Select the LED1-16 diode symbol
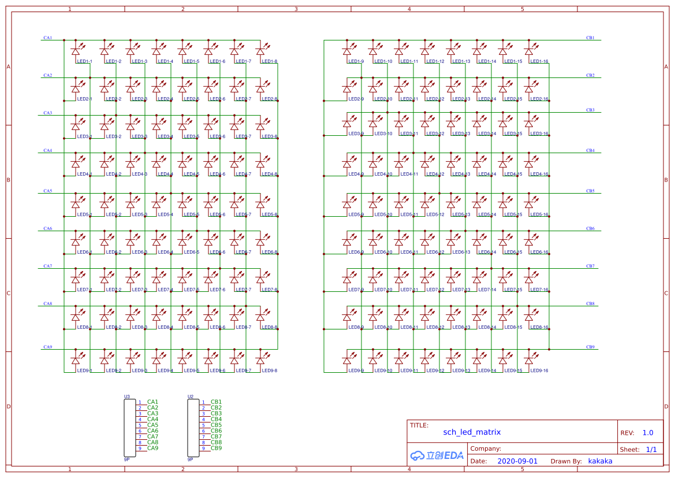 pos(528,51)
